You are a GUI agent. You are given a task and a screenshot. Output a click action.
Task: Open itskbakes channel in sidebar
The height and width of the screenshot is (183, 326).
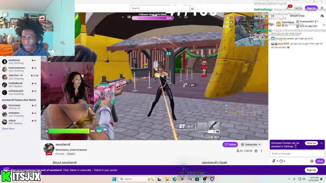pos(20,114)
